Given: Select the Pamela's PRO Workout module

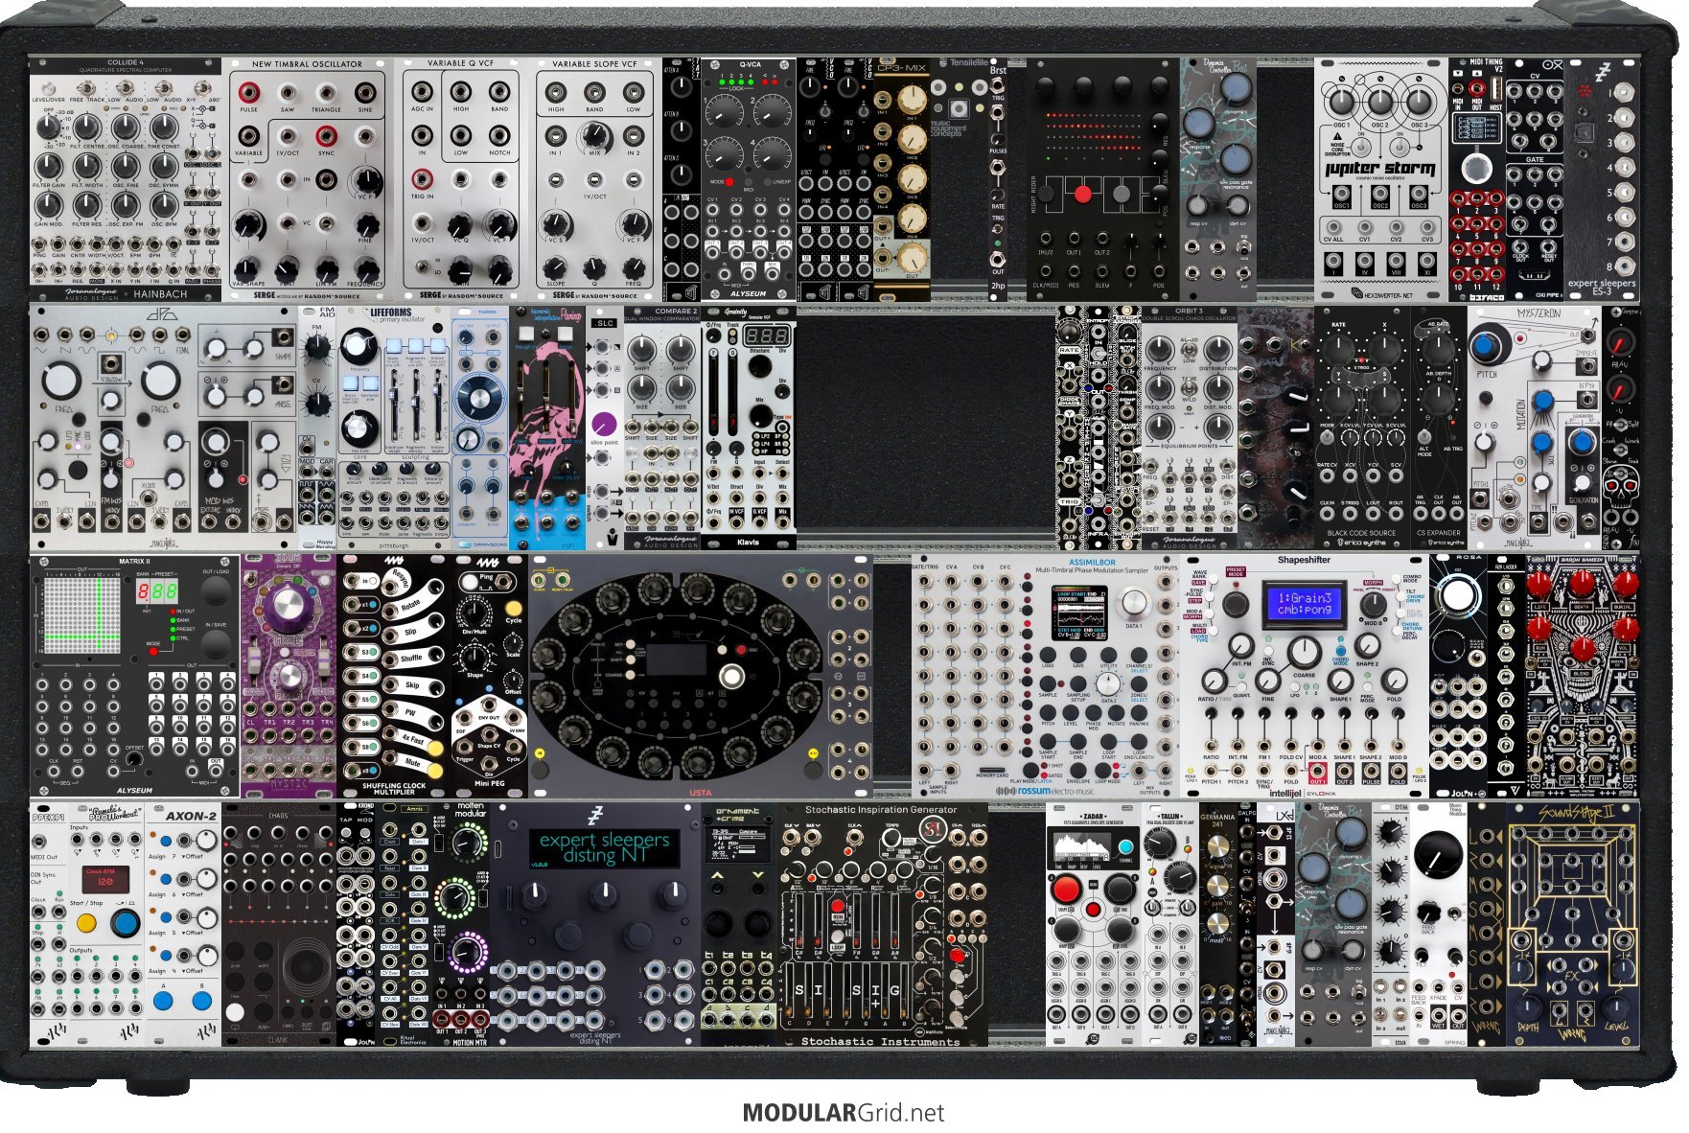Looking at the screenshot, I should click(x=87, y=925).
